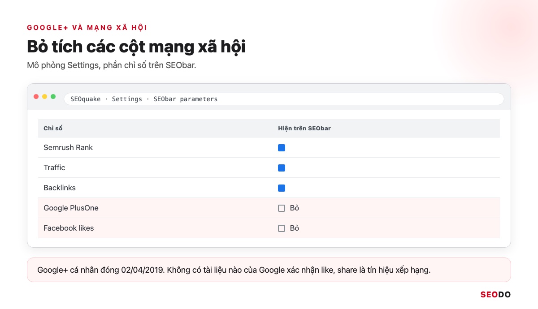Click the red close window dot
The width and height of the screenshot is (538, 309).
click(36, 97)
